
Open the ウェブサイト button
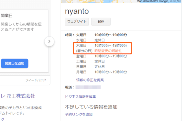(77, 22)
